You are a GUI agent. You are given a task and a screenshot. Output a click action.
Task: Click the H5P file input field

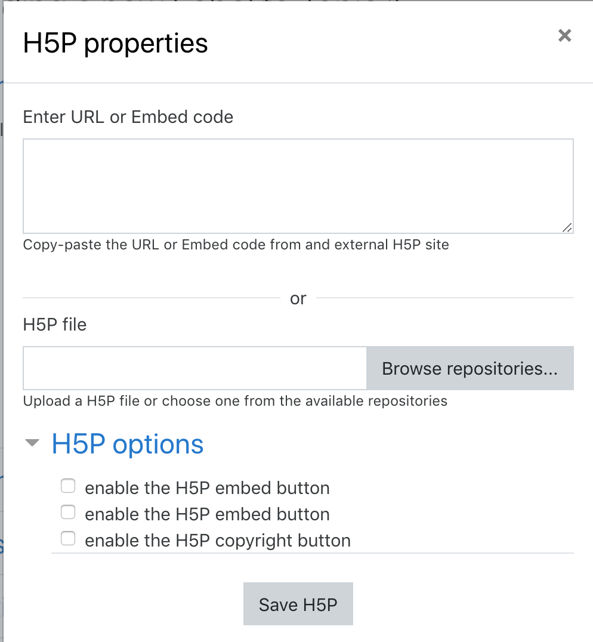point(195,368)
